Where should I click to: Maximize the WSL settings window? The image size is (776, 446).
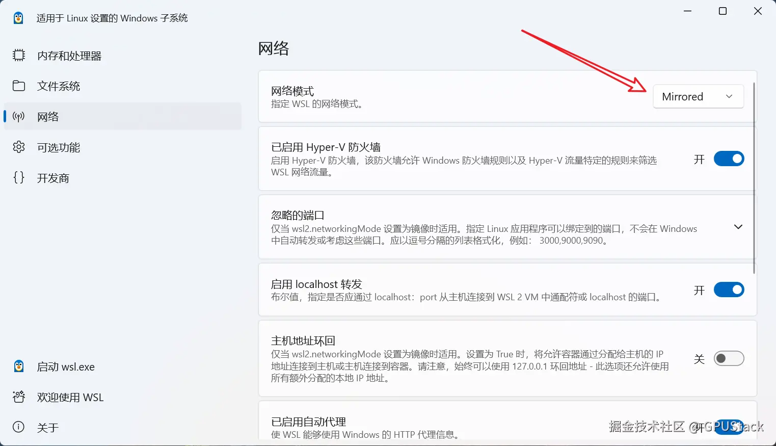723,11
